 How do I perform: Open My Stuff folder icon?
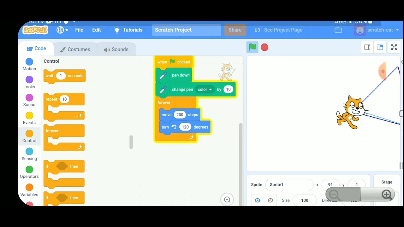click(338, 30)
